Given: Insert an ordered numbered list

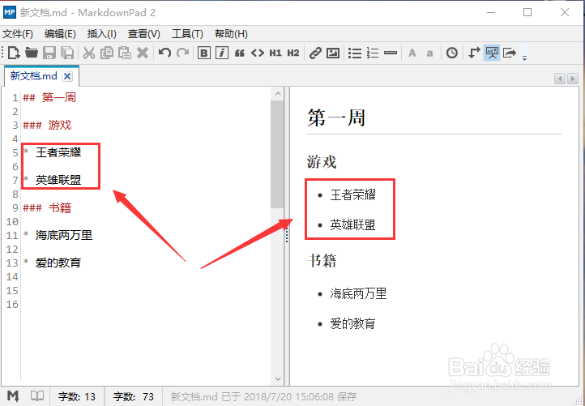Looking at the screenshot, I should click(x=373, y=53).
